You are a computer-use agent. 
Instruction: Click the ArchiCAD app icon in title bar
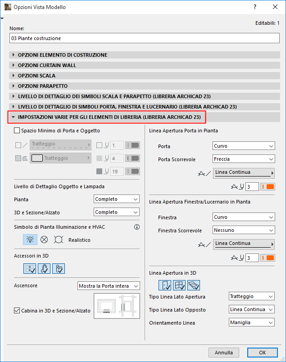pyautogui.click(x=8, y=7)
